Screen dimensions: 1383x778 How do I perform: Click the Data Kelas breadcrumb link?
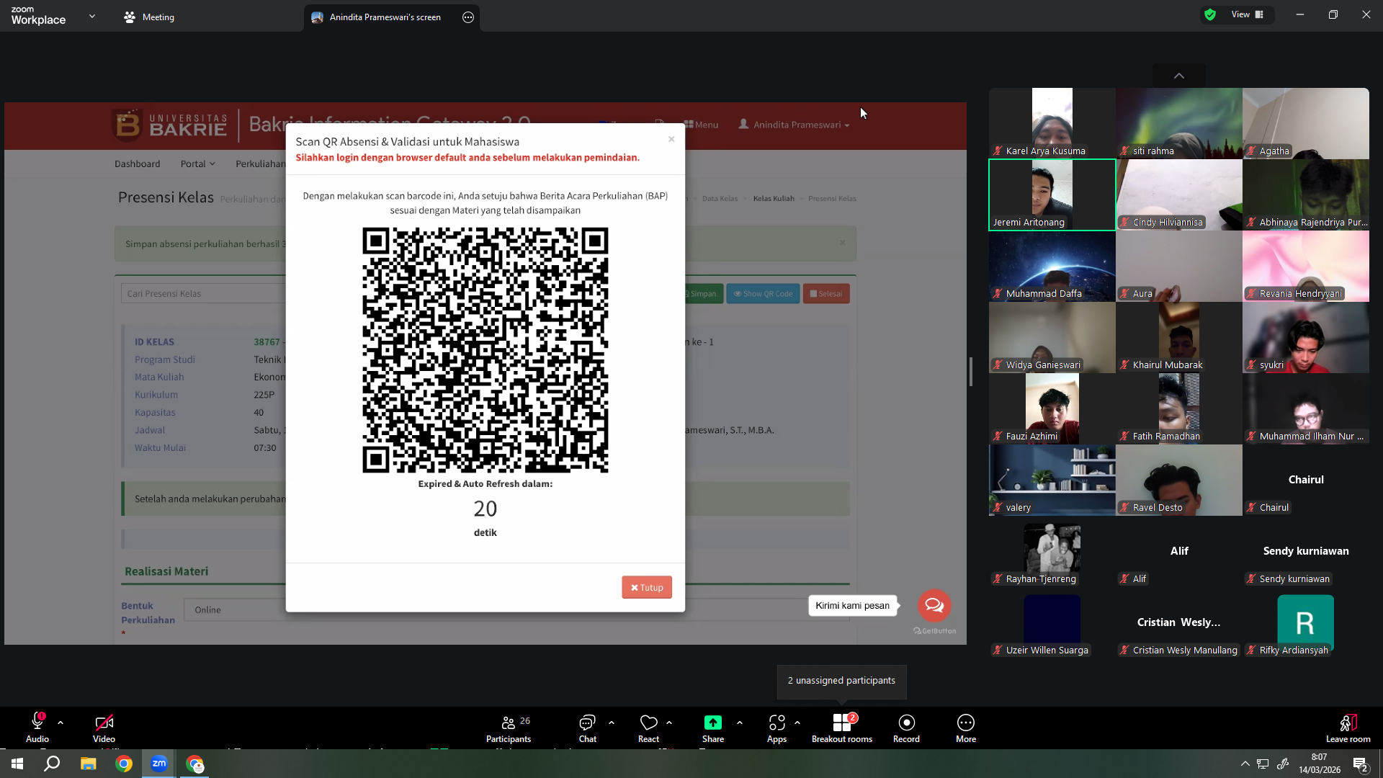[720, 198]
